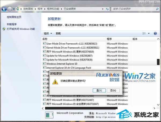Image resolution: width=161 pixels, height=122 pixels.
Task: Click the IE 10 Language Pack row icon
Action: point(44,68)
